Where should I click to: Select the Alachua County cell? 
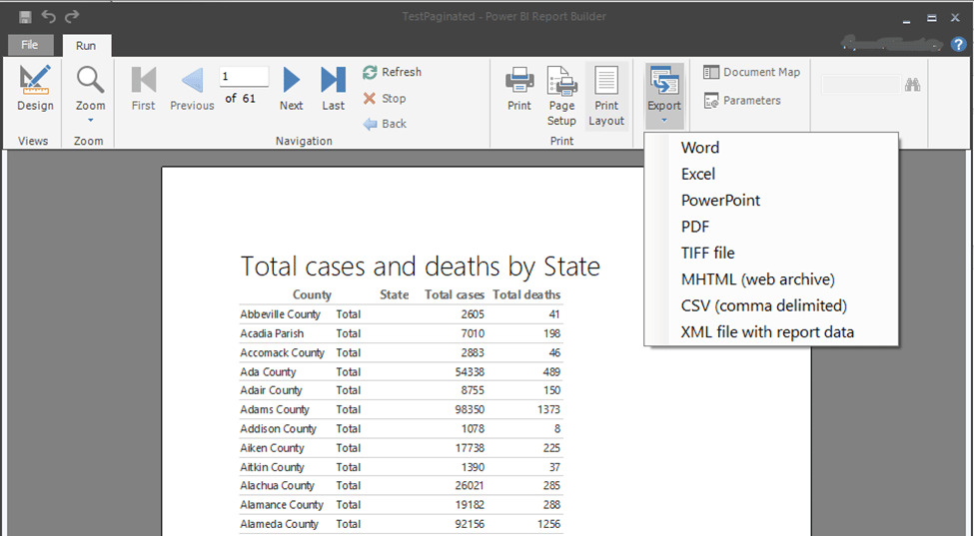click(x=277, y=486)
